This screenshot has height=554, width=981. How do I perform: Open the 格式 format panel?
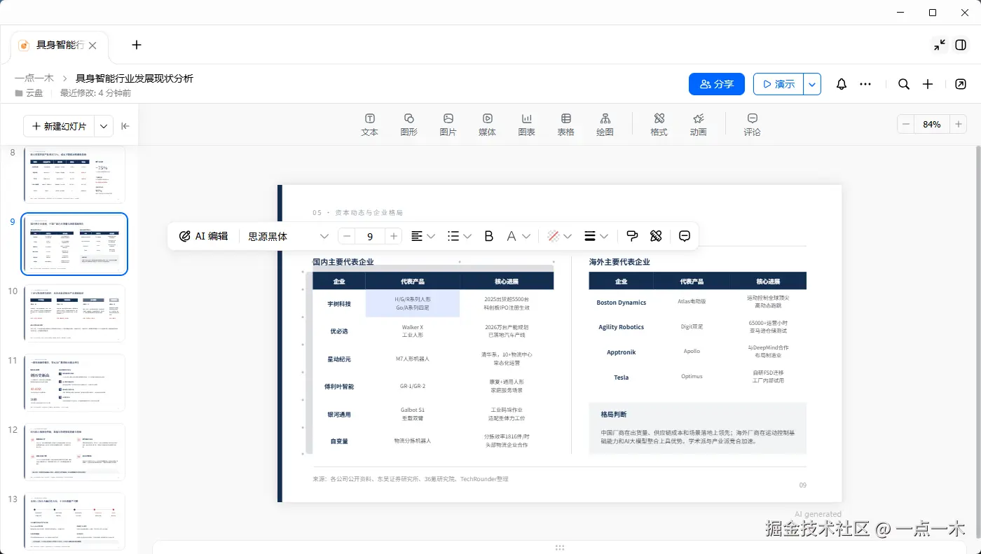tap(659, 125)
